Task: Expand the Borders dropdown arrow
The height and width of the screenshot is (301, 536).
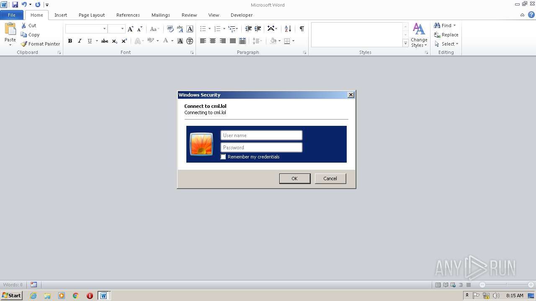Action: pyautogui.click(x=293, y=41)
